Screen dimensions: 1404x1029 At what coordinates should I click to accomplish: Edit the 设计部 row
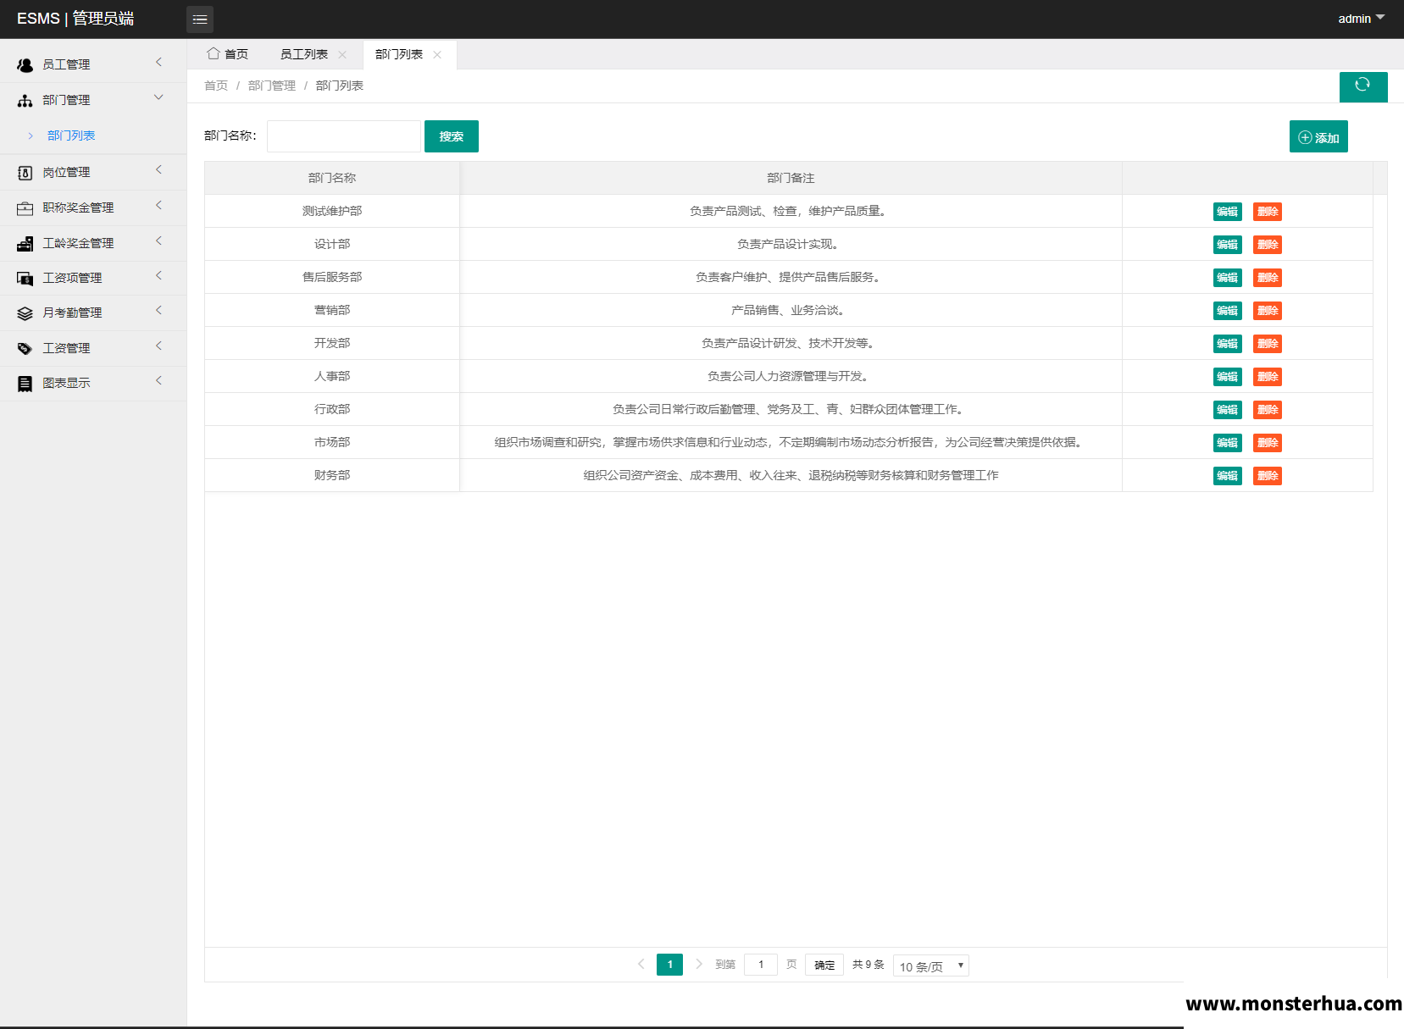1227,245
